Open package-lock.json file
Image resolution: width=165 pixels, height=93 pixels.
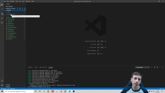click(x=15, y=28)
